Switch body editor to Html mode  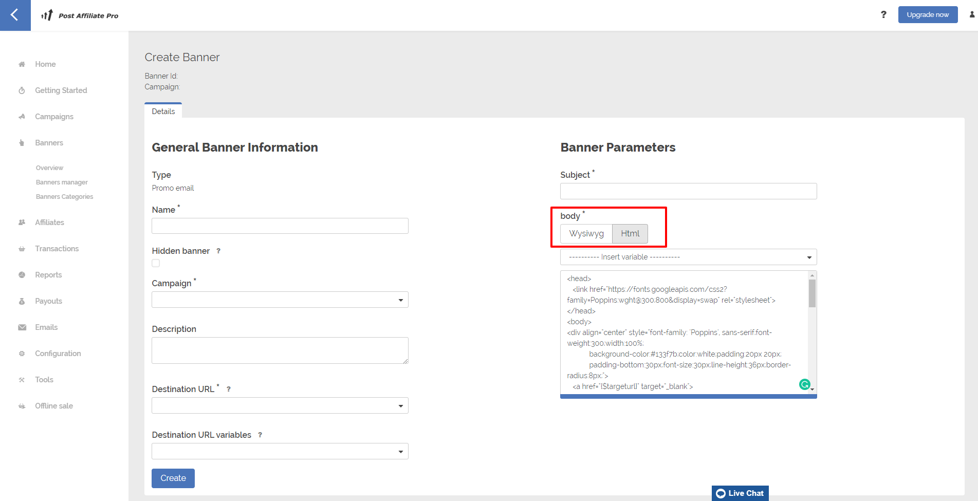[630, 234]
